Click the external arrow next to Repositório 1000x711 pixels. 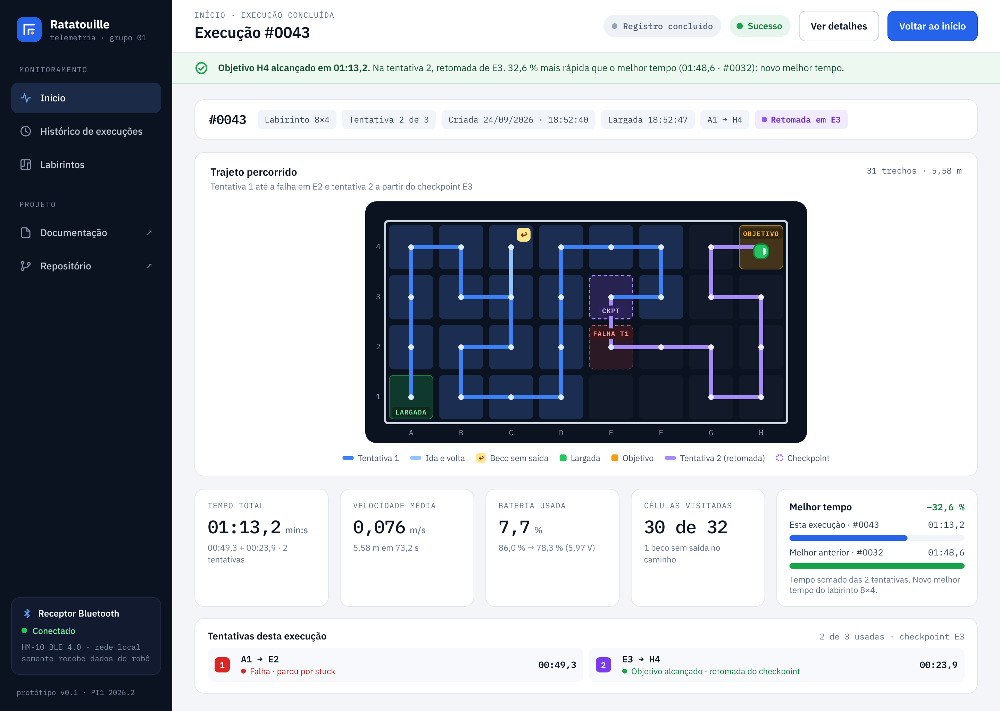pyautogui.click(x=149, y=266)
